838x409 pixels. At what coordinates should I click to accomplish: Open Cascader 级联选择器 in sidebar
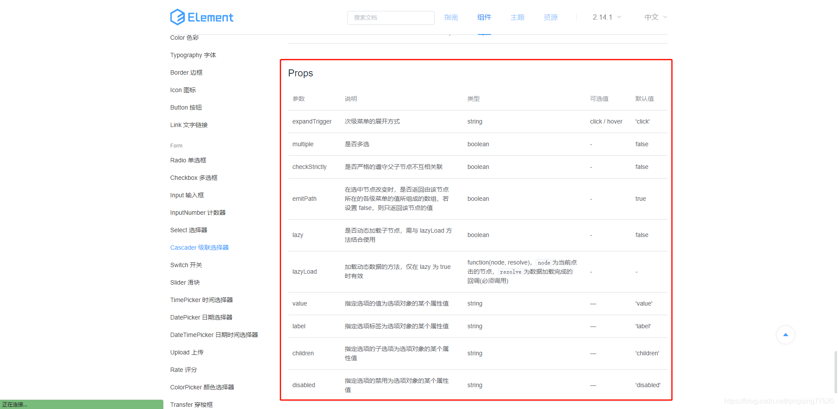pyautogui.click(x=199, y=247)
